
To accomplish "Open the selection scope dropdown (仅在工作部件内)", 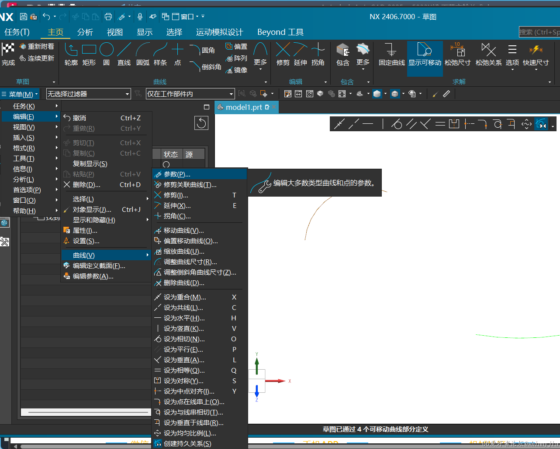I will 190,94.
